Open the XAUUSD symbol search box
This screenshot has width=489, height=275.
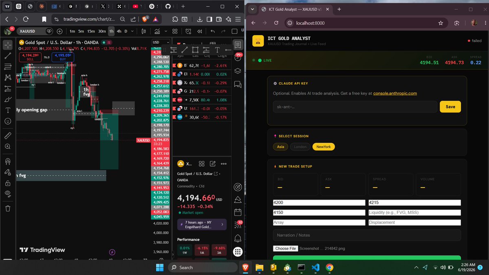pyautogui.click(x=34, y=31)
